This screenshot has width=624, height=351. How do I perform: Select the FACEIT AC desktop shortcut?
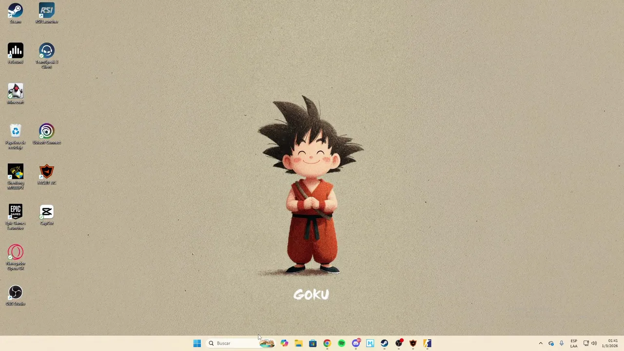pos(47,175)
